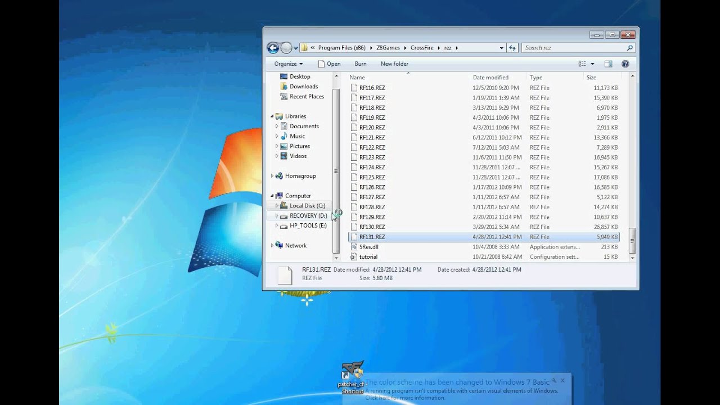This screenshot has height=405, width=720.
Task: Select RECOVERY (D:) drive
Action: [x=308, y=216]
